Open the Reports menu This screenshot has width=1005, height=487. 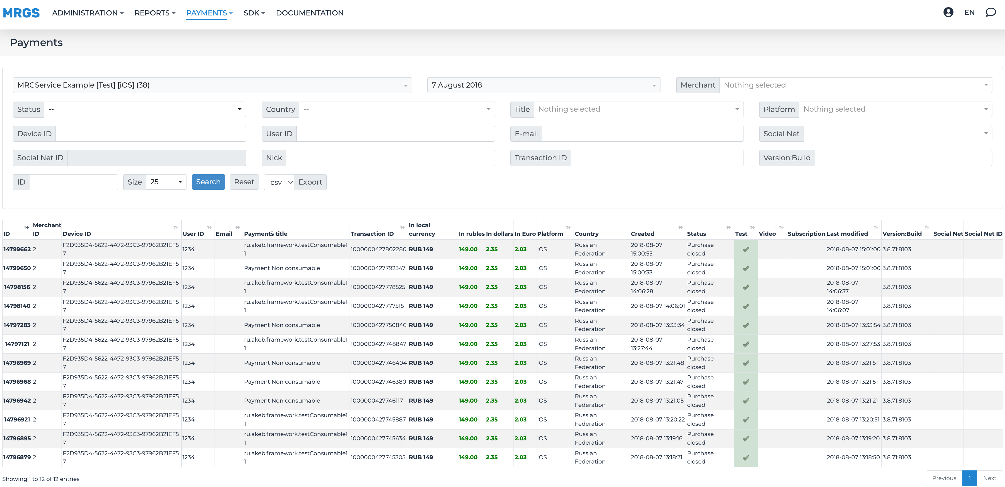pyautogui.click(x=154, y=13)
